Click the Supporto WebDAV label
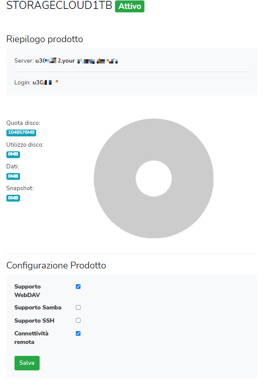The height and width of the screenshot is (384, 265). tap(28, 290)
